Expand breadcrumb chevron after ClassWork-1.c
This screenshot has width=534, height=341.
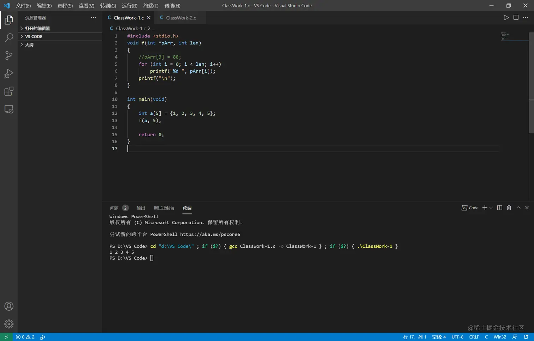tap(149, 28)
